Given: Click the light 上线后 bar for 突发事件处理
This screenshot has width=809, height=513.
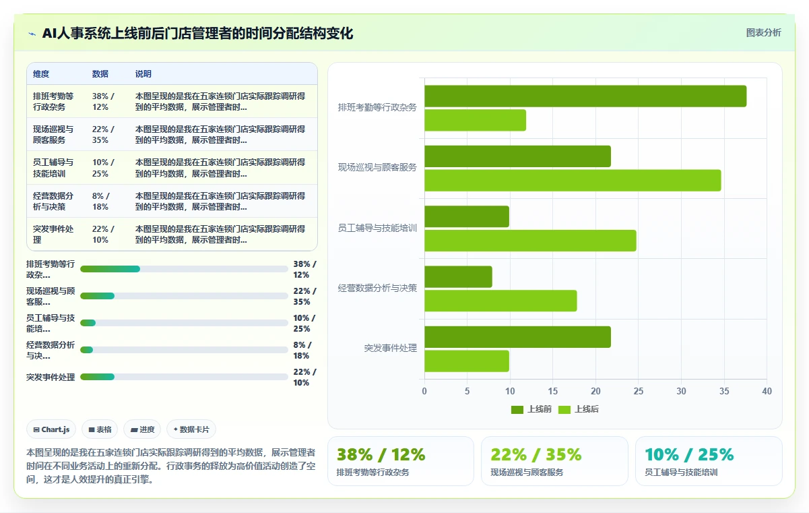Looking at the screenshot, I should click(x=467, y=361).
